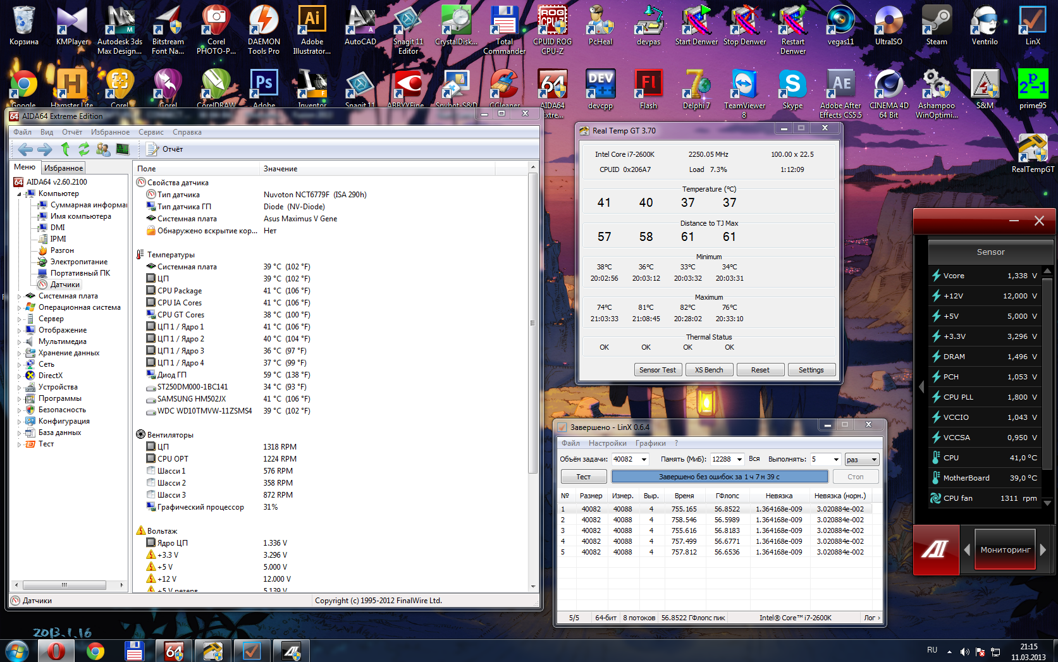Open the Объём задачи dropdown in LinX
Screen dimensions: 1058x662
644,460
